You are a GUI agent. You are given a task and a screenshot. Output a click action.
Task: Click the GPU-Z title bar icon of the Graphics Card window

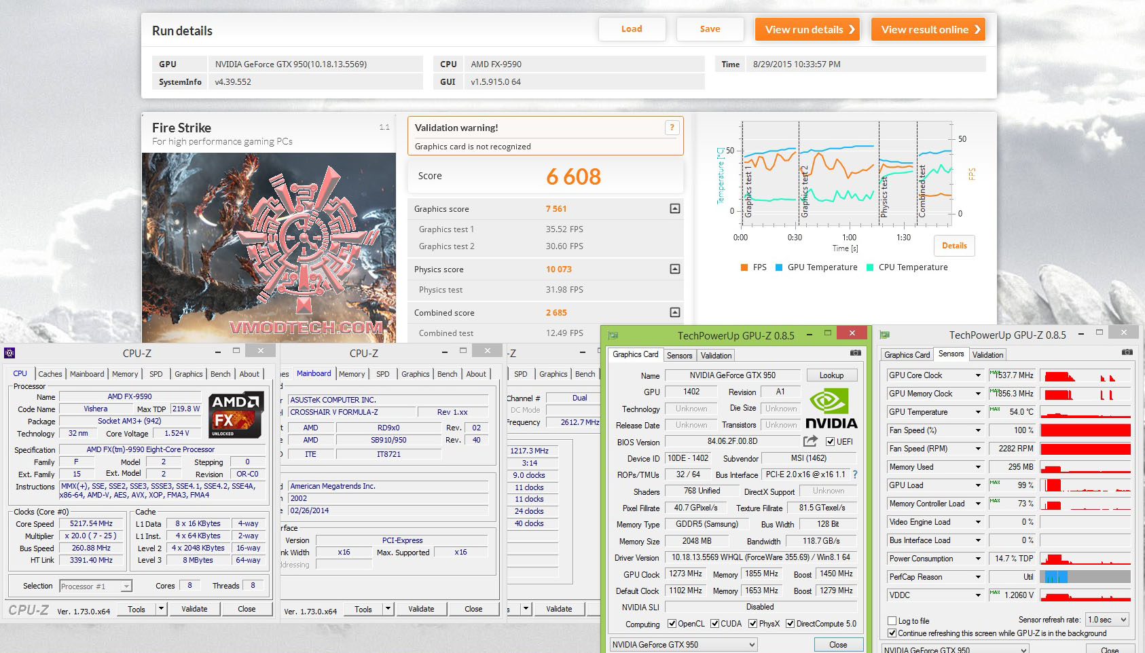[x=613, y=335]
